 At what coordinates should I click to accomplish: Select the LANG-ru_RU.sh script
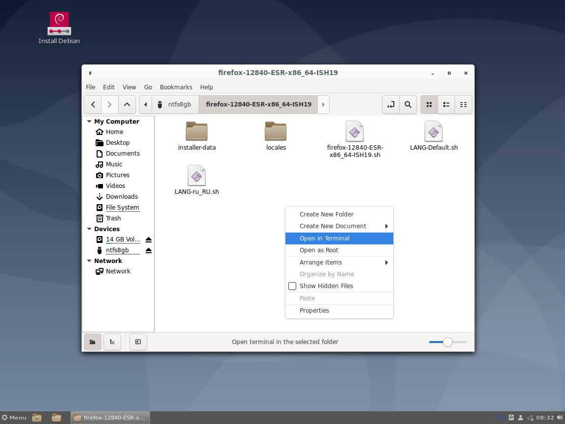pyautogui.click(x=197, y=180)
